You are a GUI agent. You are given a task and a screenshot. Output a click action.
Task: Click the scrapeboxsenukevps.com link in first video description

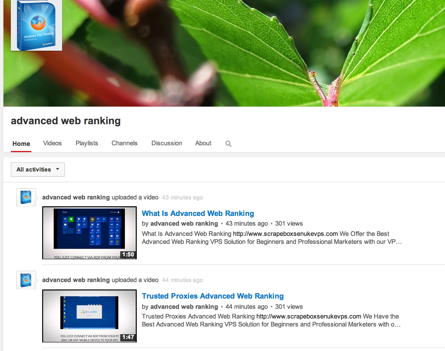pos(285,234)
